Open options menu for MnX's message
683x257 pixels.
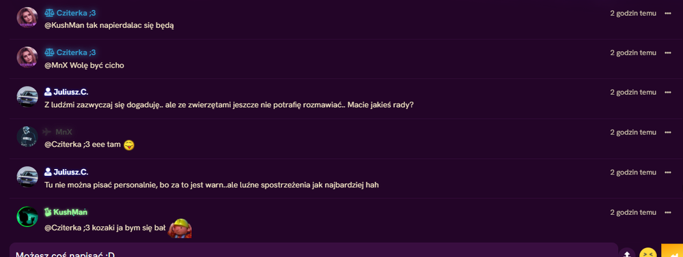(x=668, y=132)
